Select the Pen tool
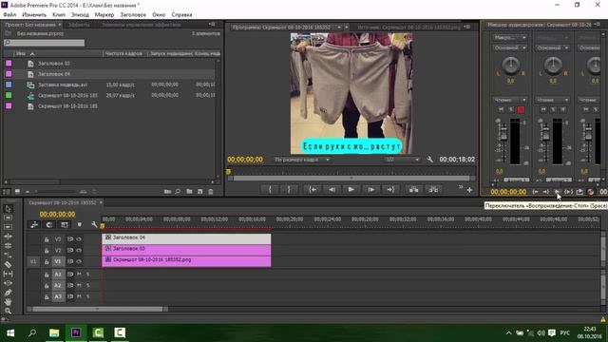 tap(8, 293)
